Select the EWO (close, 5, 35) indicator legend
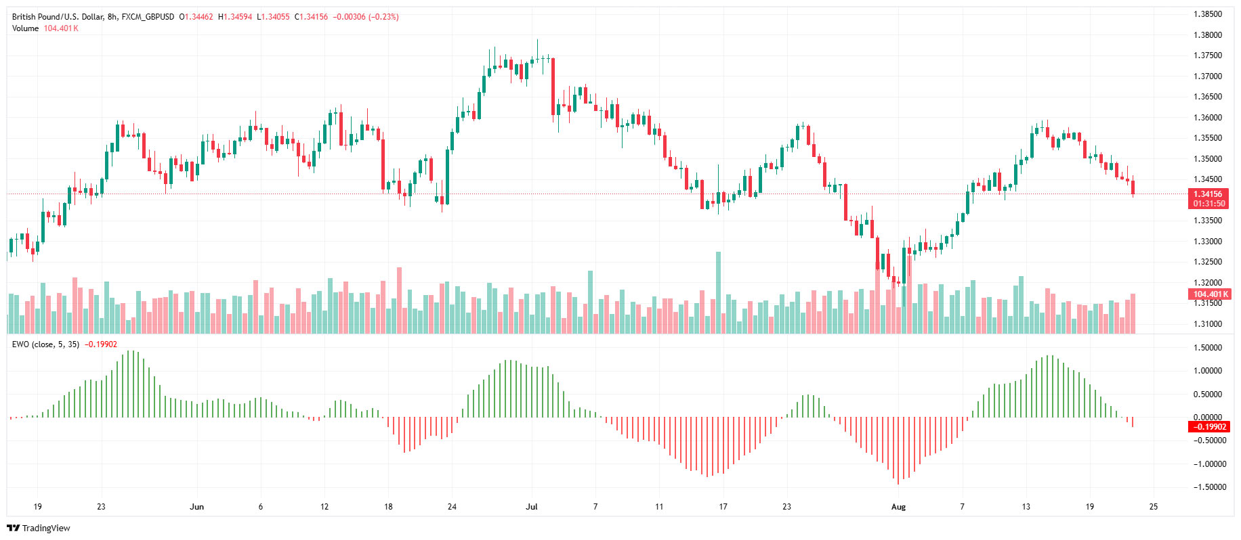 pos(45,344)
